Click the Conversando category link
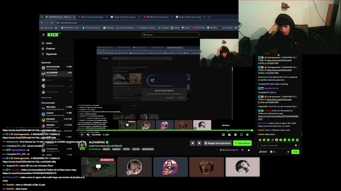 [95, 149]
